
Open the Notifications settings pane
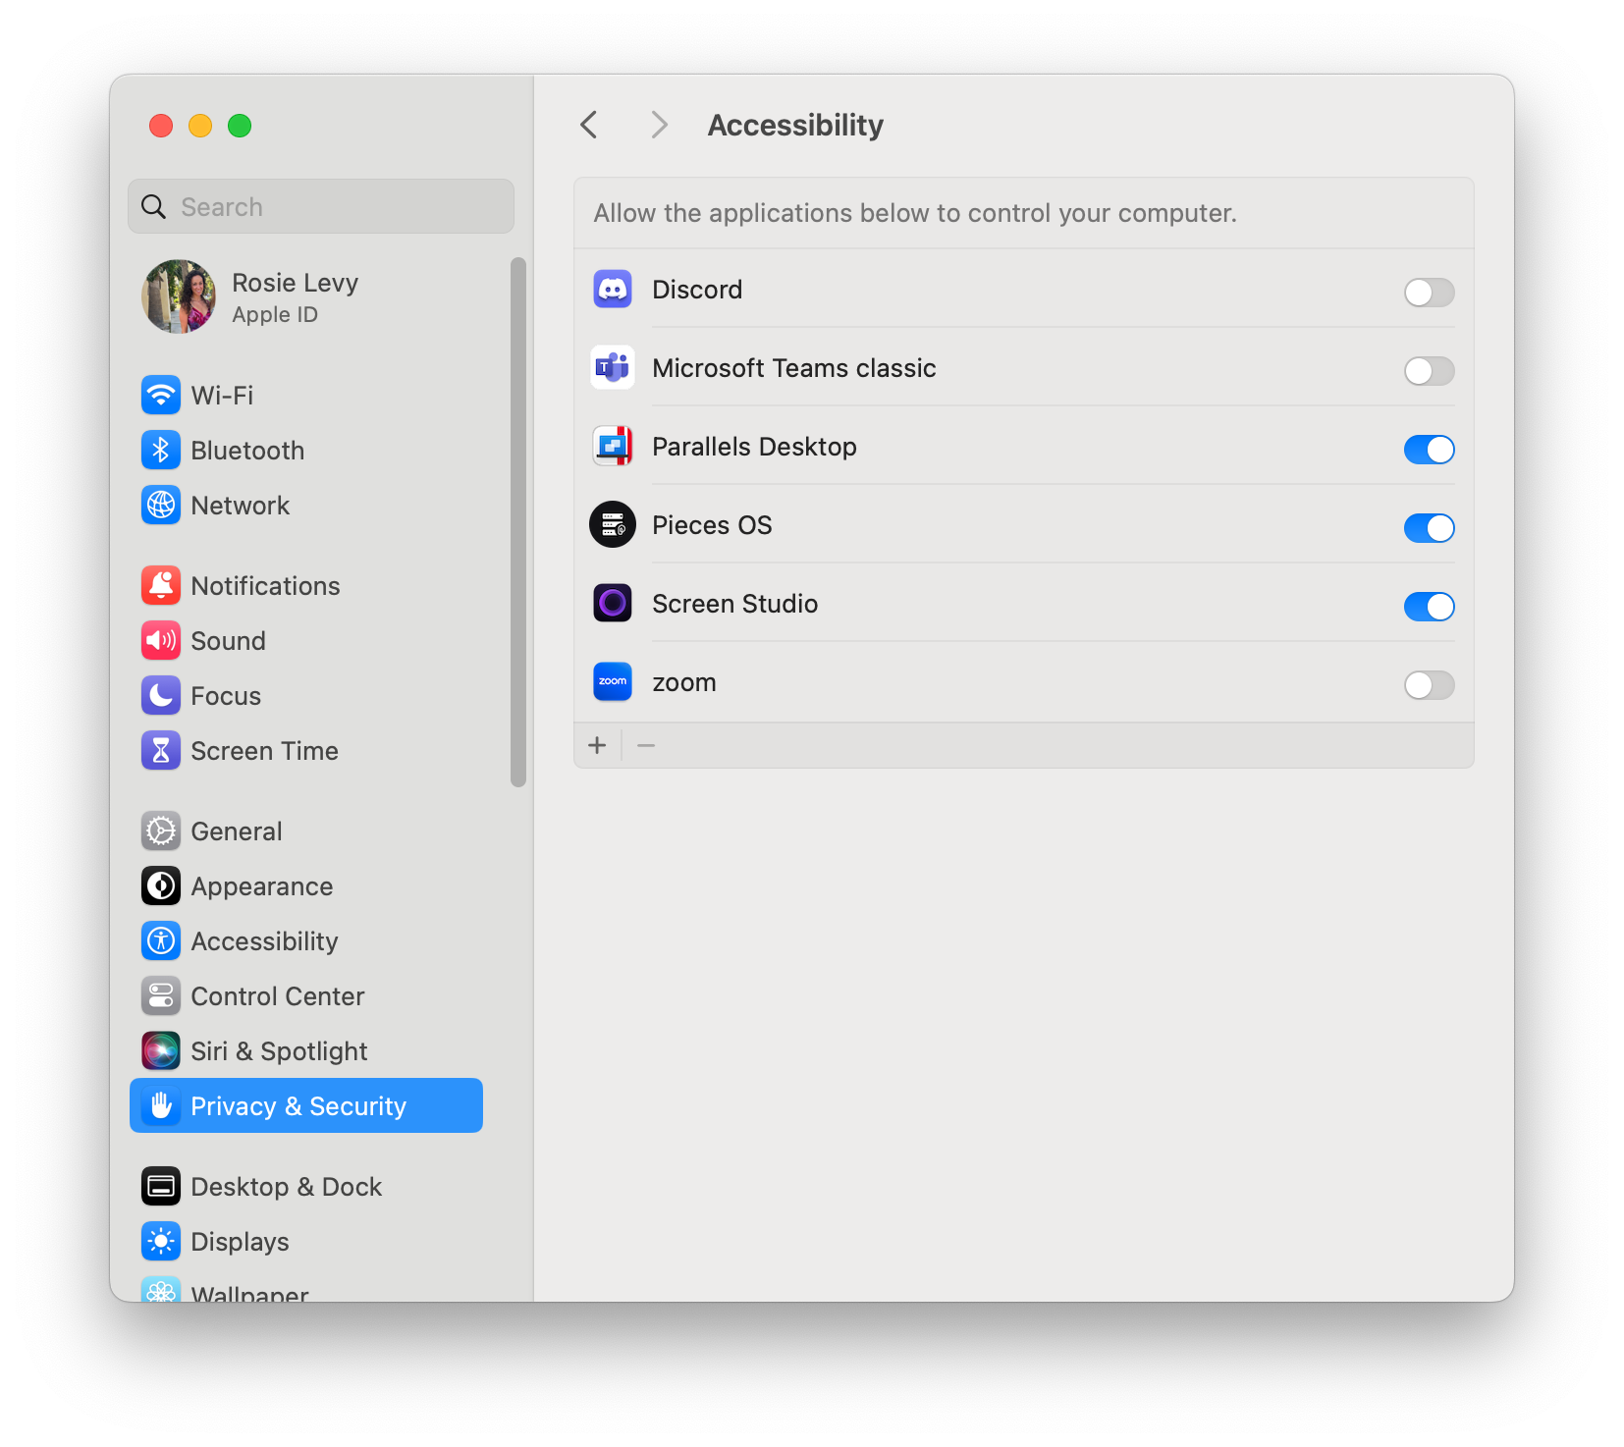[265, 586]
